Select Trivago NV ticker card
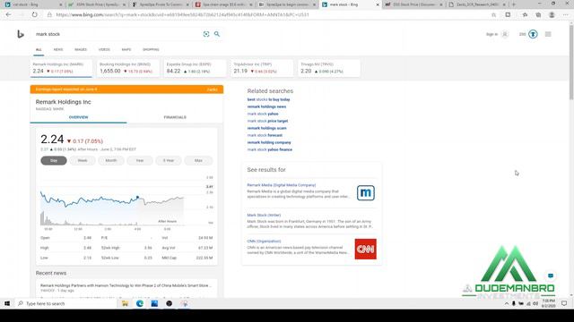Screen dimensions: 574x322 (x=329, y=68)
